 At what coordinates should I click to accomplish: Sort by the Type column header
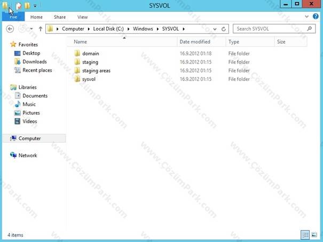coord(250,42)
